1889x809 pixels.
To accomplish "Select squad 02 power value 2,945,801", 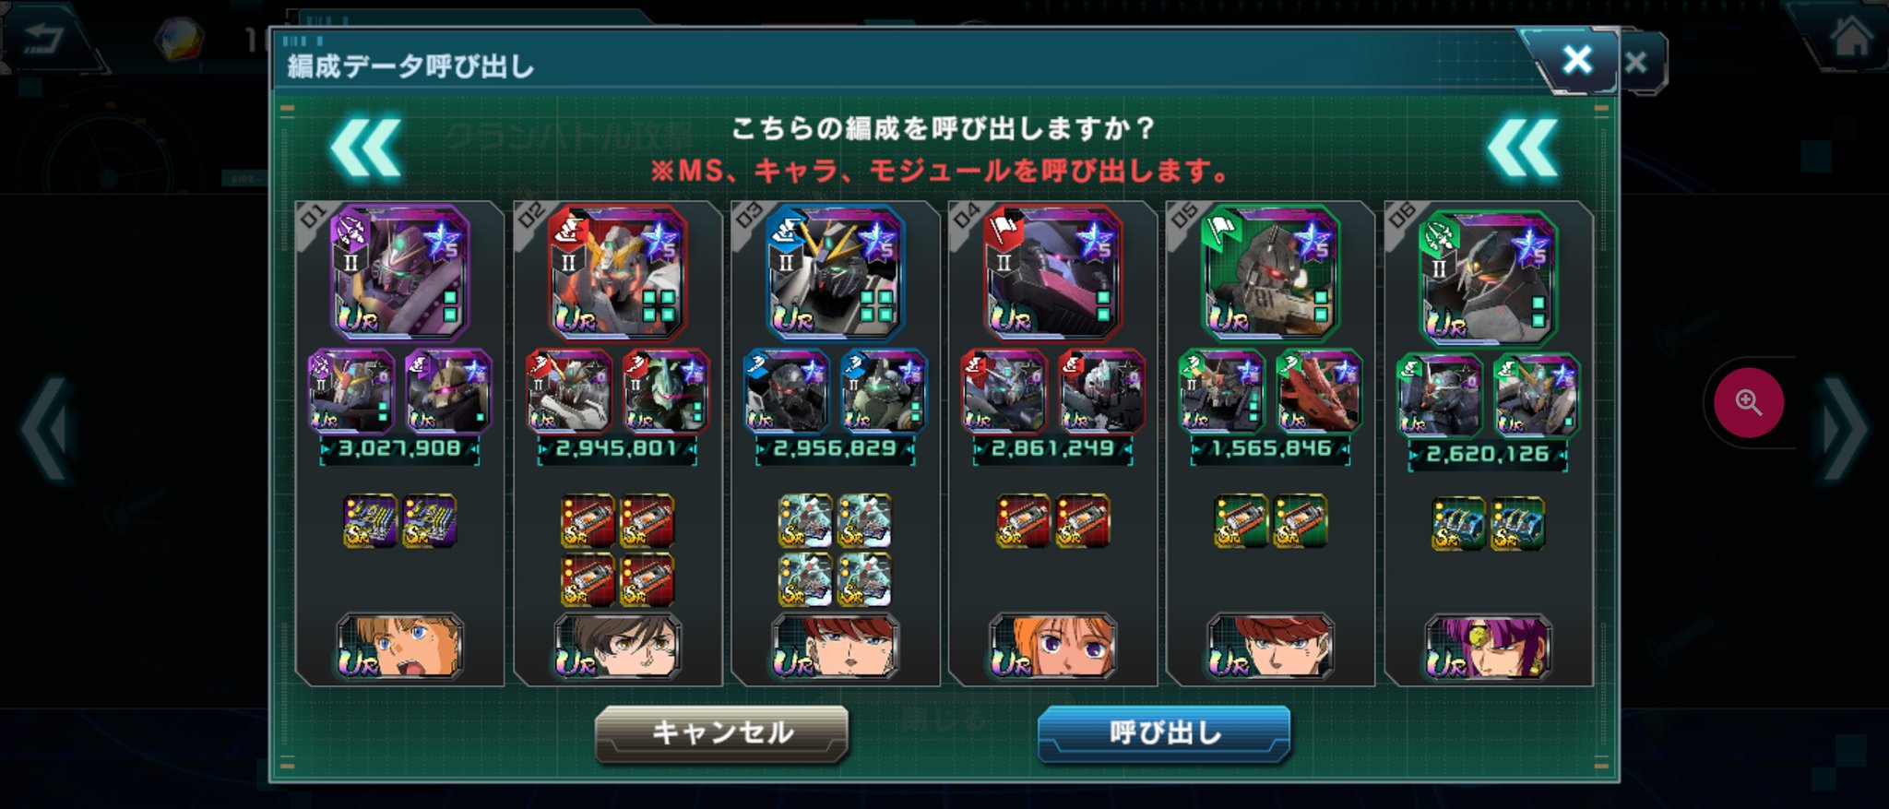I will pyautogui.click(x=617, y=449).
